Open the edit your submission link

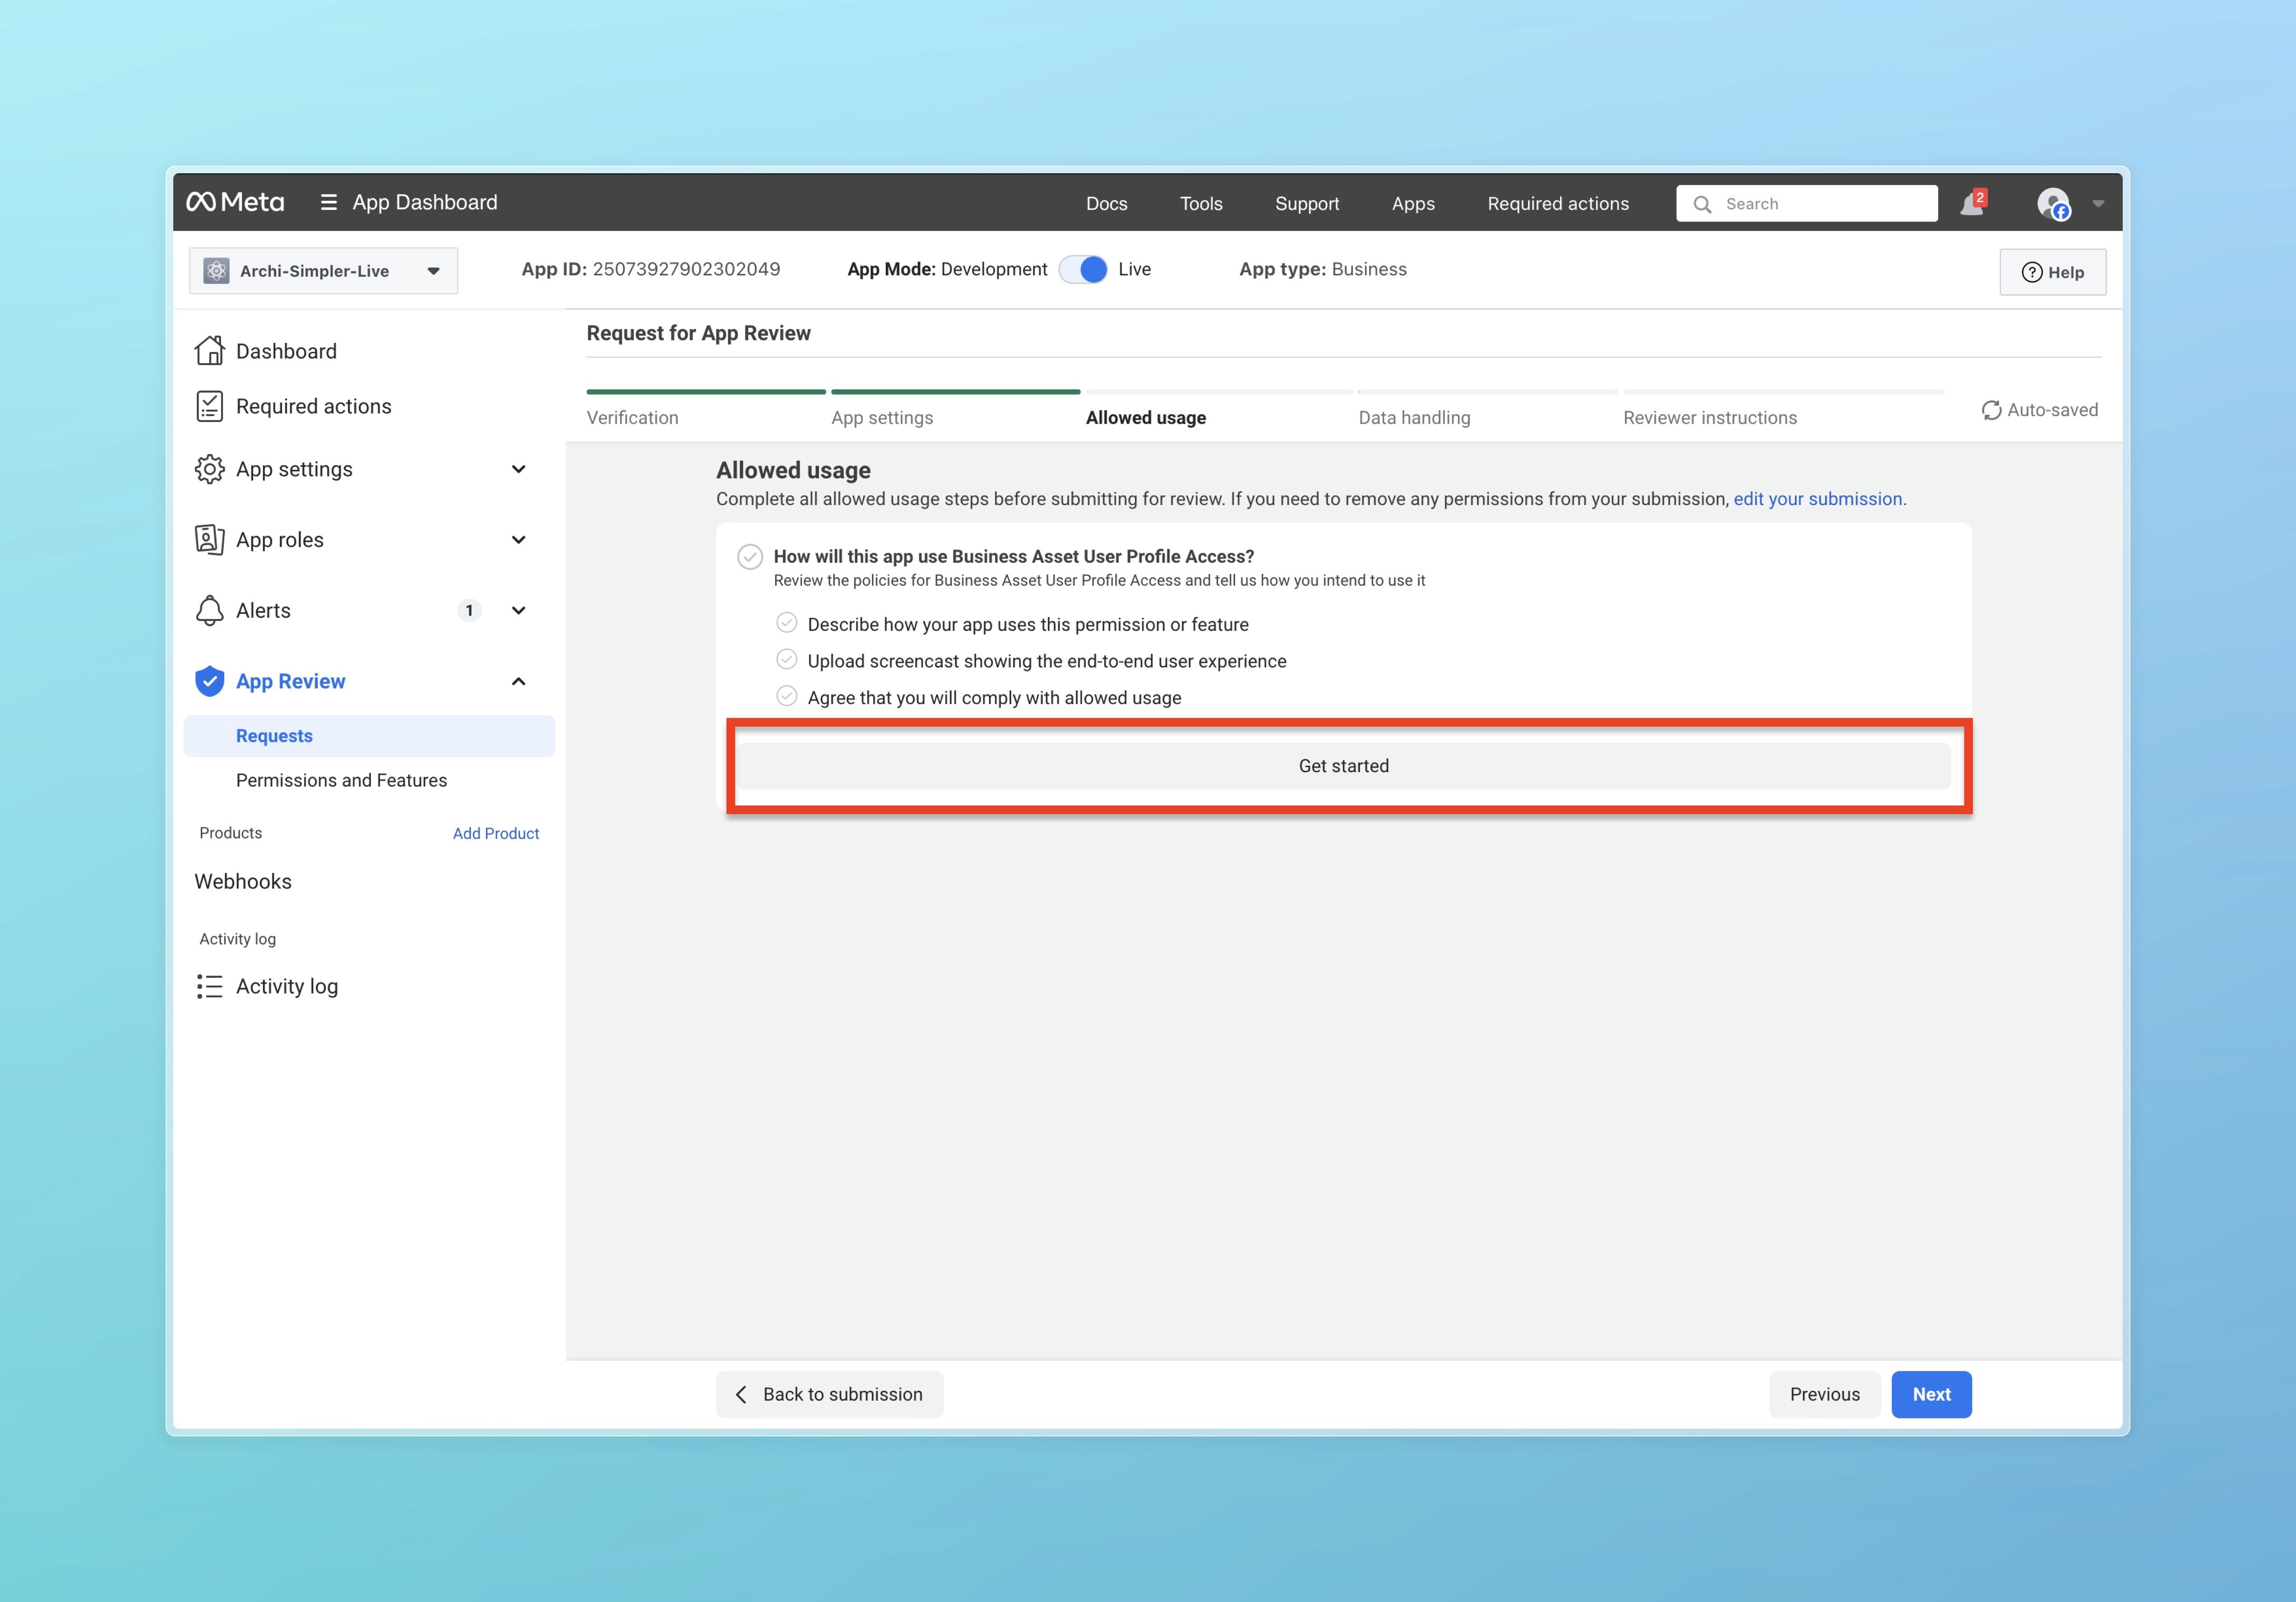[1817, 499]
